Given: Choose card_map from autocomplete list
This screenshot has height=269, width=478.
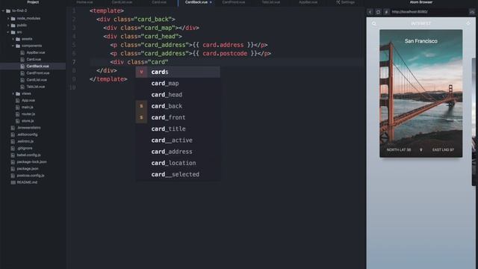Looking at the screenshot, I should pos(178,83).
